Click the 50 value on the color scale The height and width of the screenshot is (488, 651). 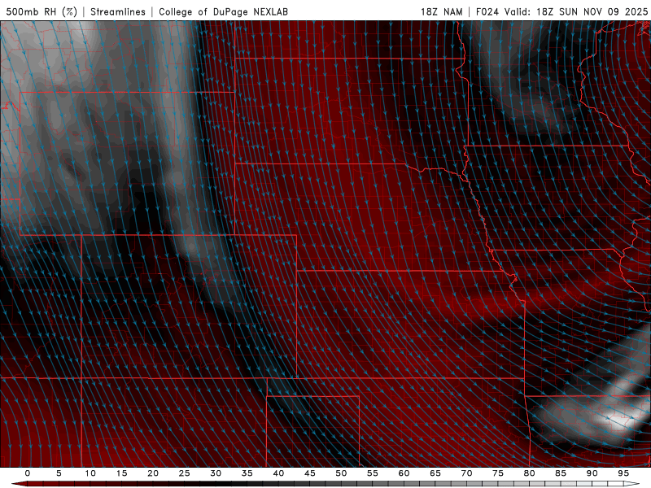tap(341, 473)
